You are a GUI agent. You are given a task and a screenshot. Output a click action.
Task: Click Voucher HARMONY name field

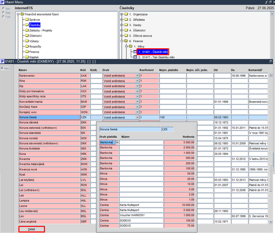tap(141, 215)
